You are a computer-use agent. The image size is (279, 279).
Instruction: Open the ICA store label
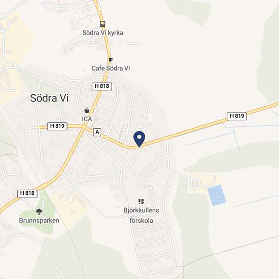pos(87,119)
